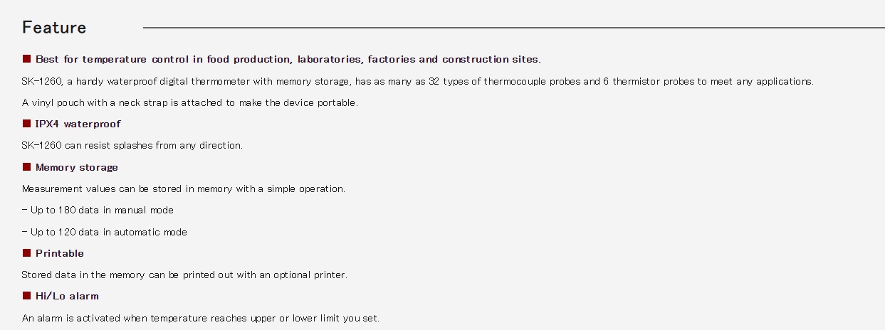885x330 pixels.
Task: Click the sentence beginning "SK-1260, a handy waterproof digital thermometer"
Action: (x=418, y=81)
